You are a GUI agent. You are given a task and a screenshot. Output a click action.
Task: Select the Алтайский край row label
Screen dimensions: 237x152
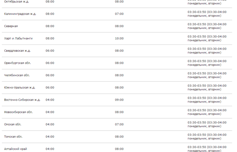tap(15, 149)
